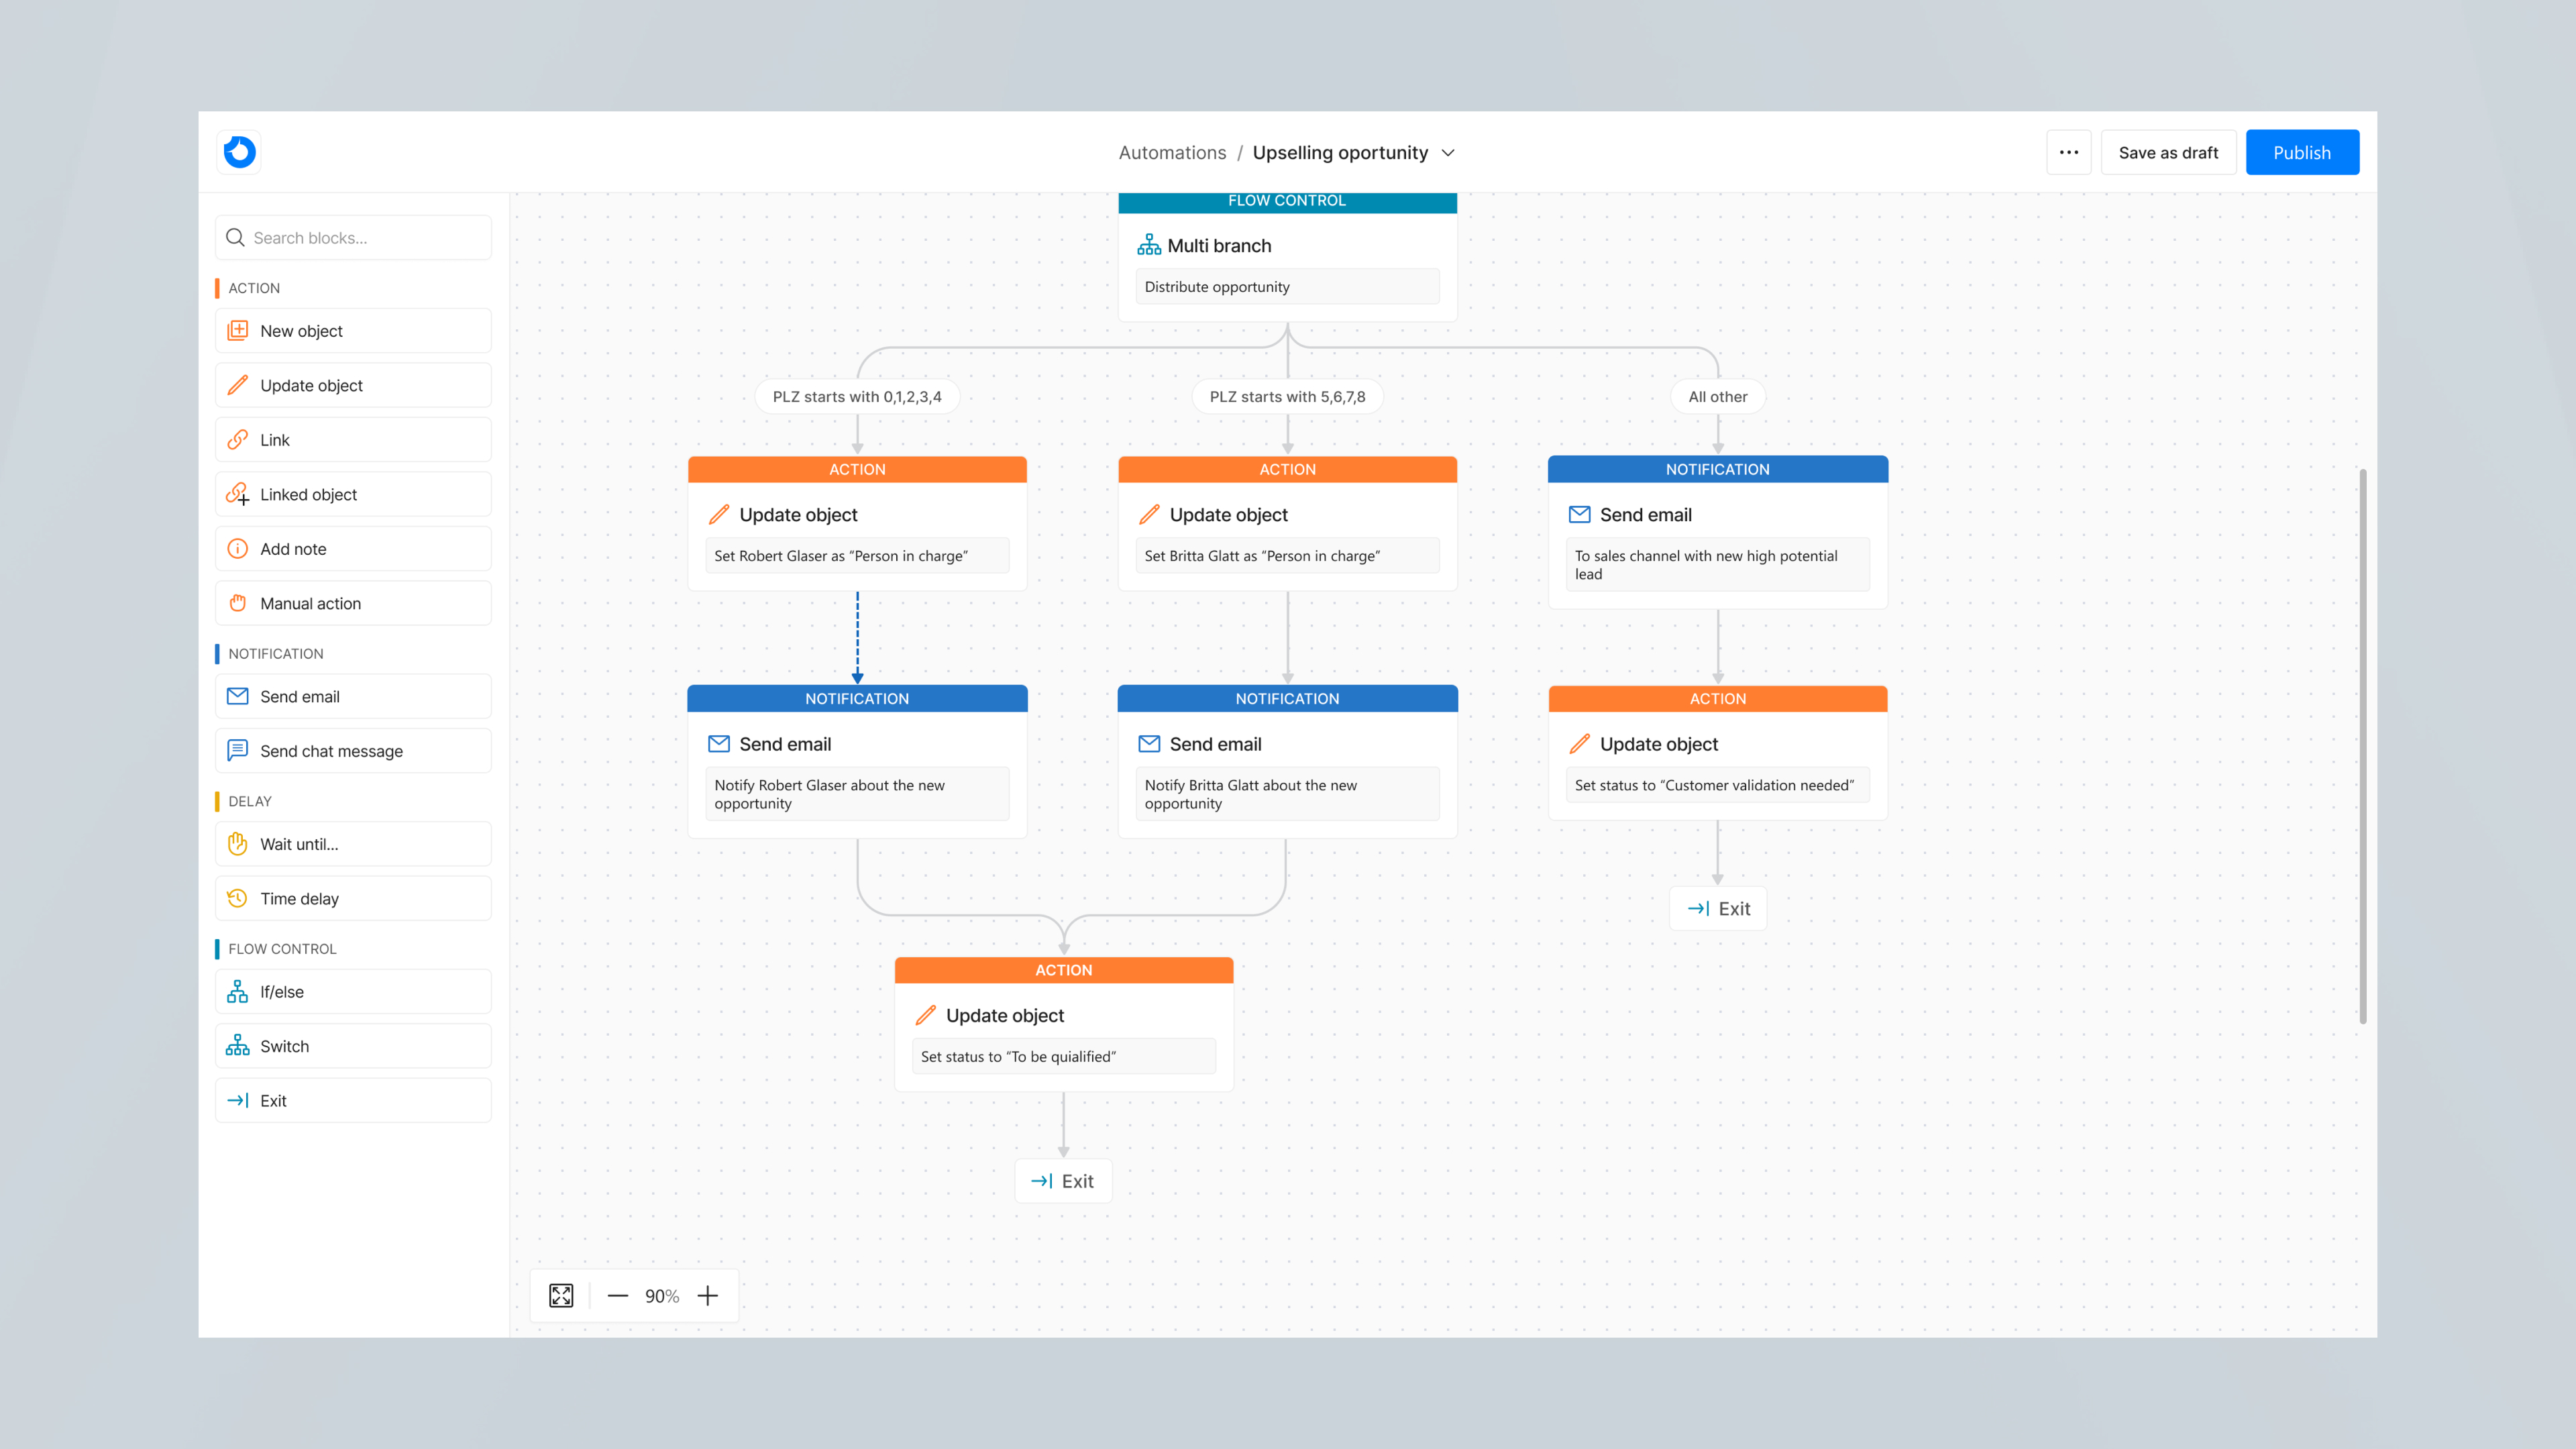The image size is (2576, 1449).
Task: Click the fit-to-view canvas icon
Action: click(561, 1295)
